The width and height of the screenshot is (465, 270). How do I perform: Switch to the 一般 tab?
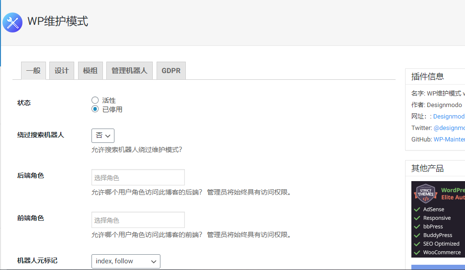coord(34,70)
